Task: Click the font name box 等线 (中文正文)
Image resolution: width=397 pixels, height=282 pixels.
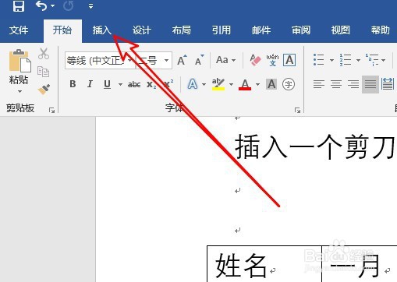Action: pyautogui.click(x=100, y=61)
